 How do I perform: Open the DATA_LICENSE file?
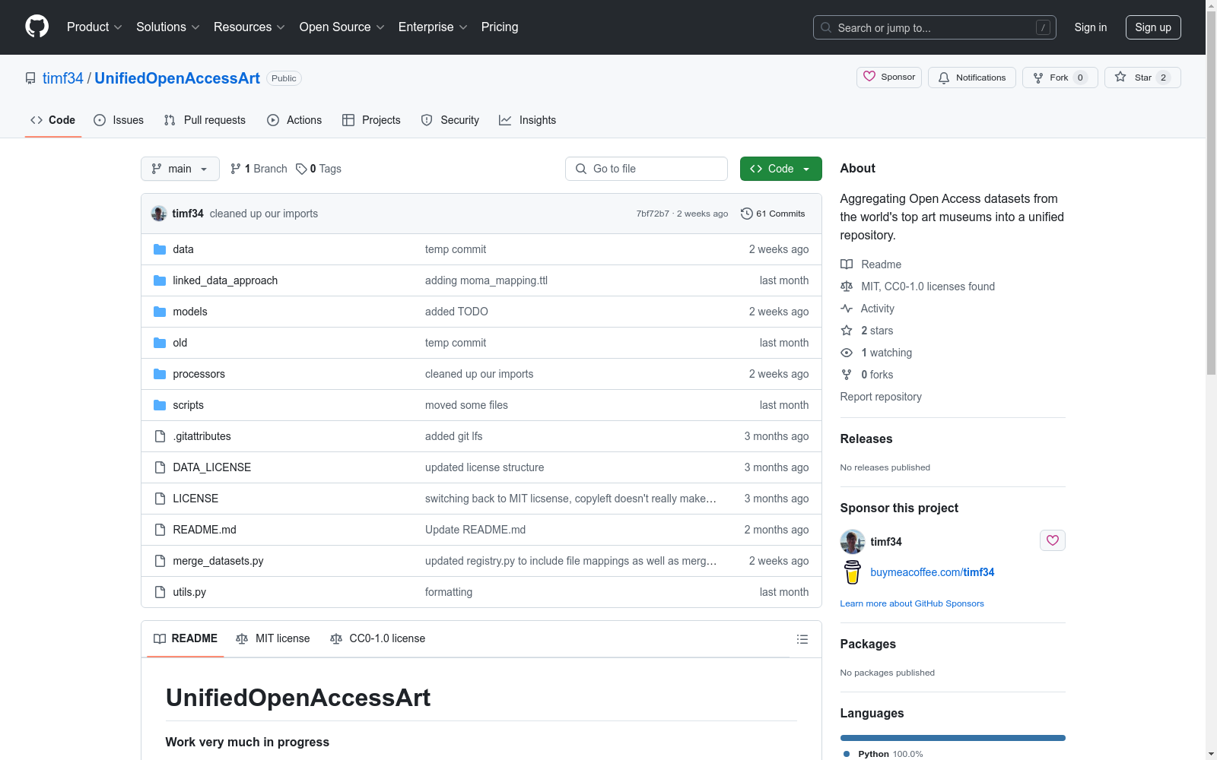coord(212,467)
